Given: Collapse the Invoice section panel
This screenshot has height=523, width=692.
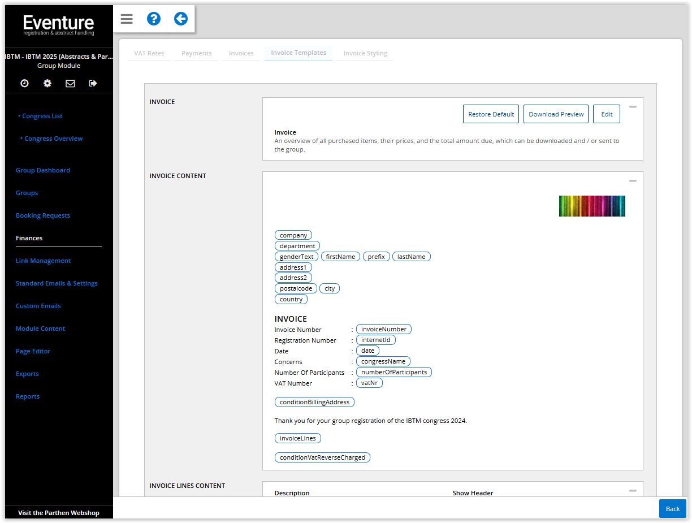Looking at the screenshot, I should point(633,107).
